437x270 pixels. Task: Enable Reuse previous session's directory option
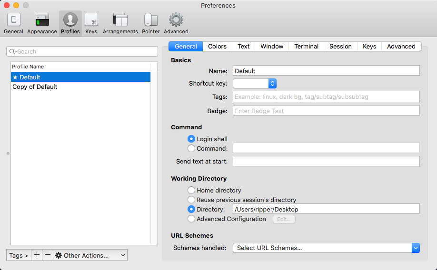tap(191, 200)
